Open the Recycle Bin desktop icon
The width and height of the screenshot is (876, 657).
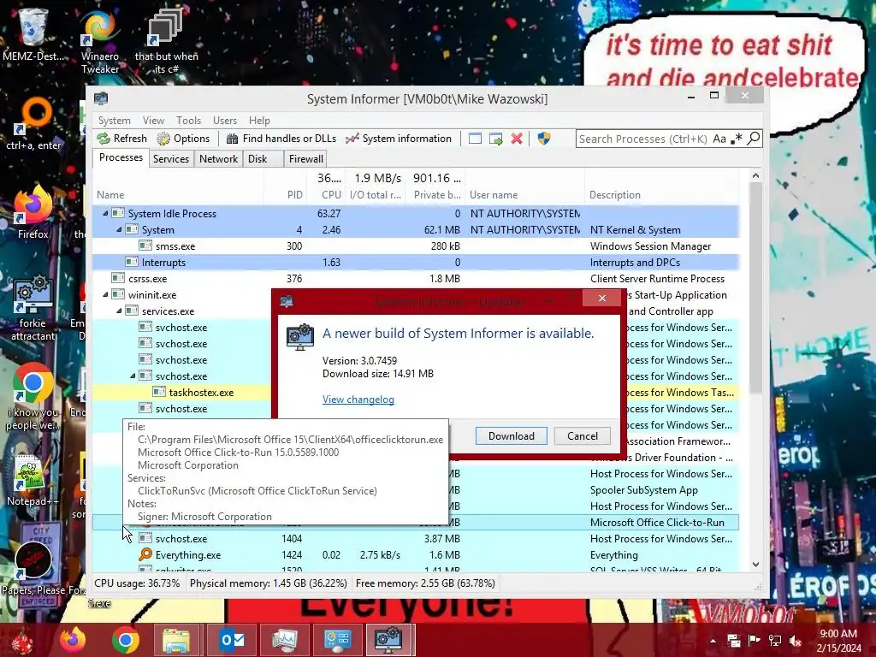tap(33, 33)
